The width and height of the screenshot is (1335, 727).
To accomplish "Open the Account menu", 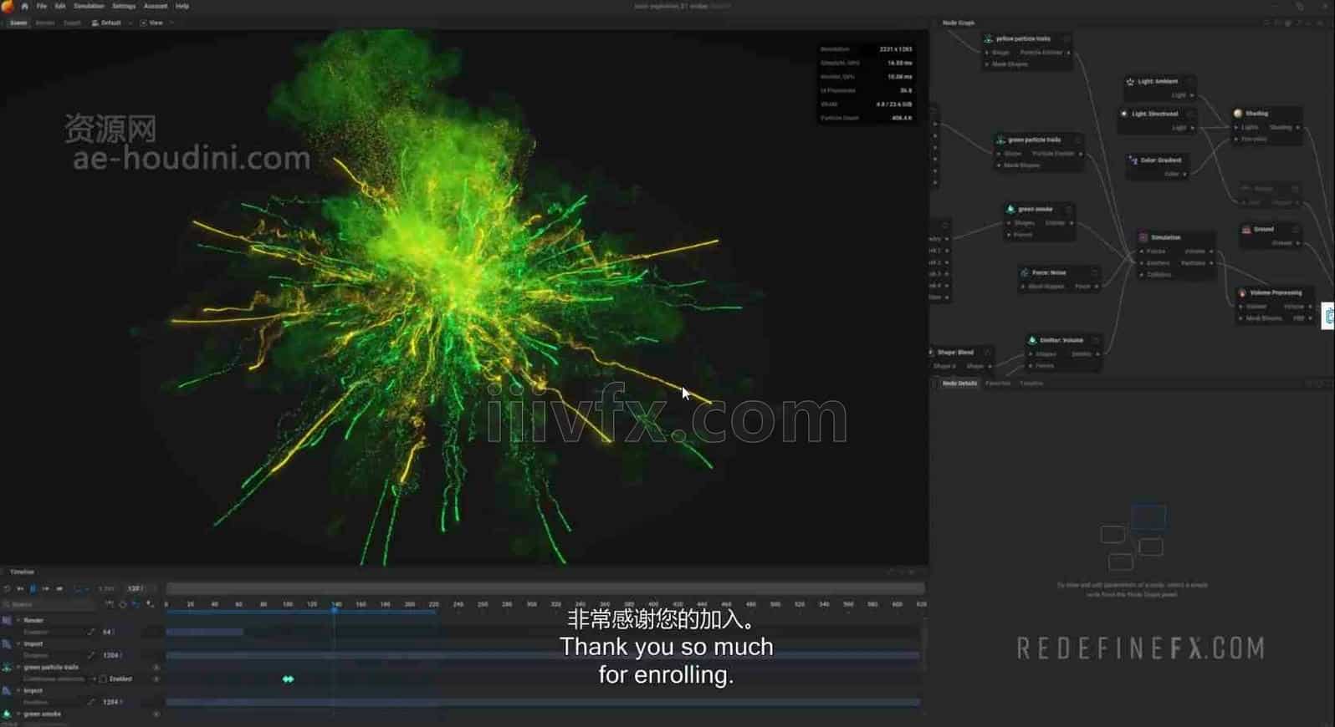I will [x=156, y=6].
